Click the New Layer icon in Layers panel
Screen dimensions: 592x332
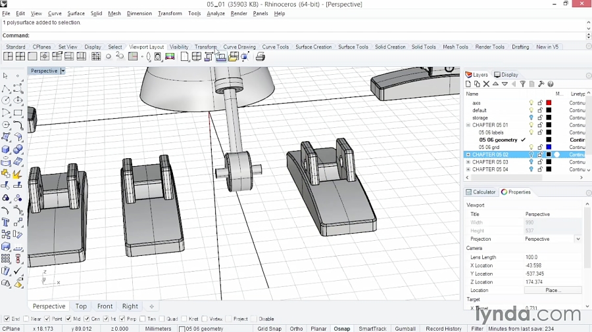coord(468,84)
